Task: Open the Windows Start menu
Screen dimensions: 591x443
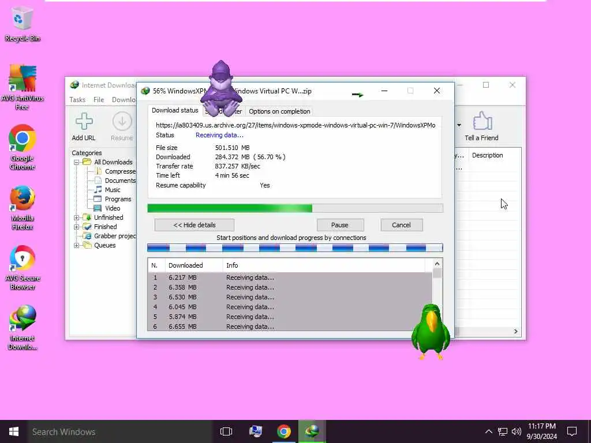Action: 14,431
